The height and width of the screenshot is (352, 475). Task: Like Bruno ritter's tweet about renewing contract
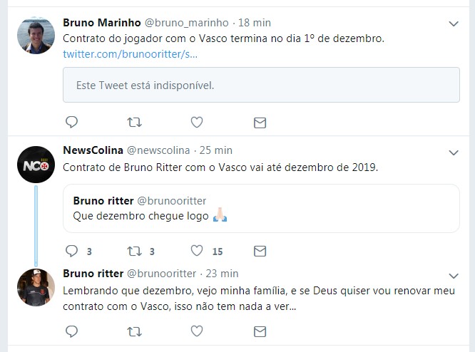(197, 331)
